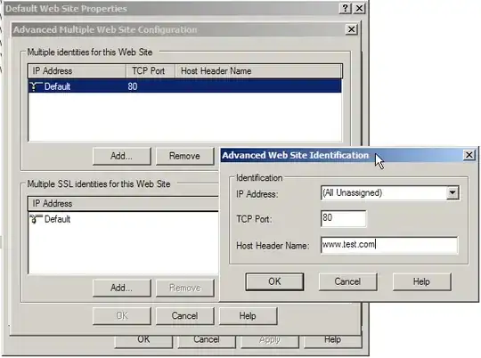This screenshot has height=358, width=481.
Task: Edit the Host Header Name field
Action: coord(389,245)
